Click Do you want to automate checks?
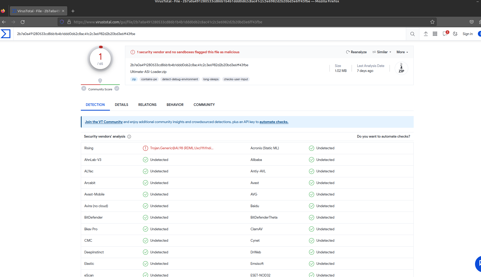Screen dimensions: 481x277 384,136
